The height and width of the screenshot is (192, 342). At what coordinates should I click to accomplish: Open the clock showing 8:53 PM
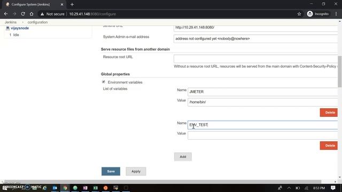[x=319, y=188]
